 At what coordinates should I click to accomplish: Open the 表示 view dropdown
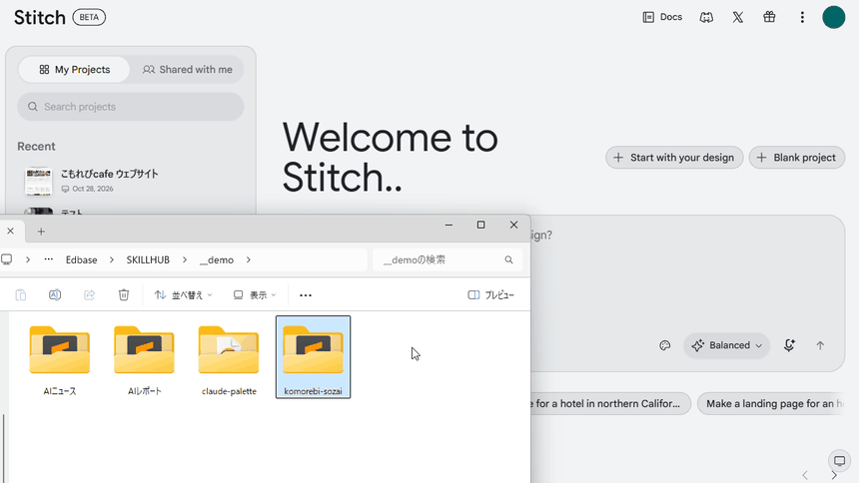point(254,295)
